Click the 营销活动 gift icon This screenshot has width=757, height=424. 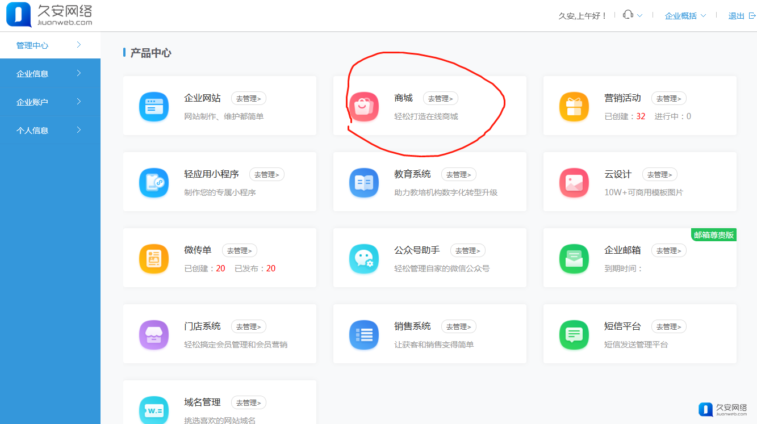click(x=574, y=106)
